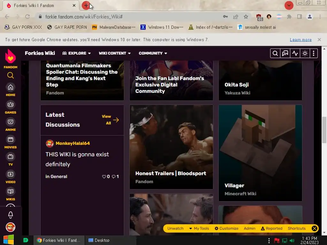Click the address bar URL
Screen dimensions: 327x245
point(84,17)
